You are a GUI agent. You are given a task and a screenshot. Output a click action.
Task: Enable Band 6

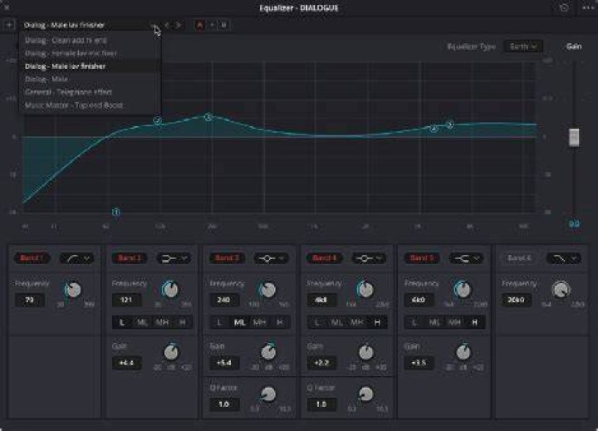pyautogui.click(x=519, y=258)
